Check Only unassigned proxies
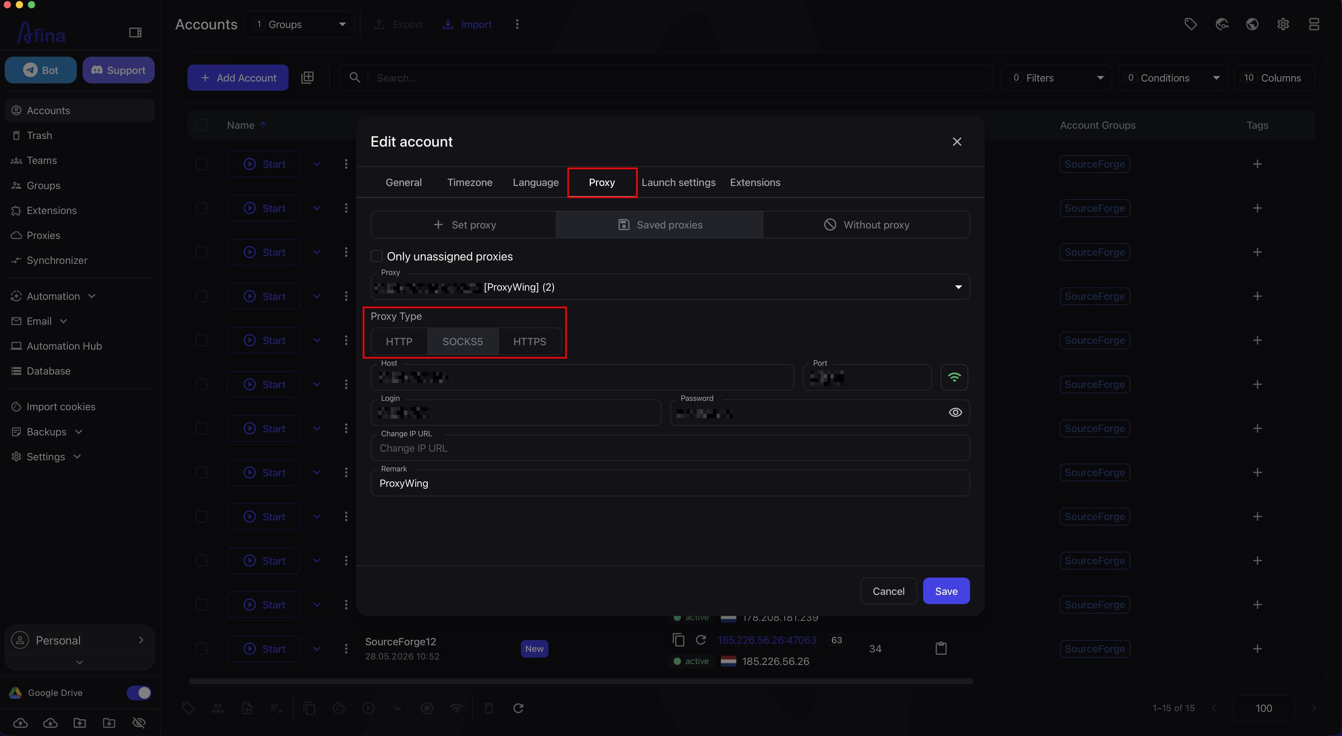Viewport: 1342px width, 736px height. [x=377, y=256]
